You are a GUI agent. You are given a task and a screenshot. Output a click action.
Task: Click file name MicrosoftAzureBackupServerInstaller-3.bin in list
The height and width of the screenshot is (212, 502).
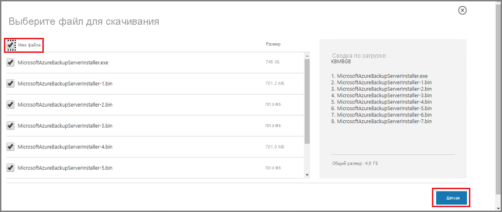65,126
